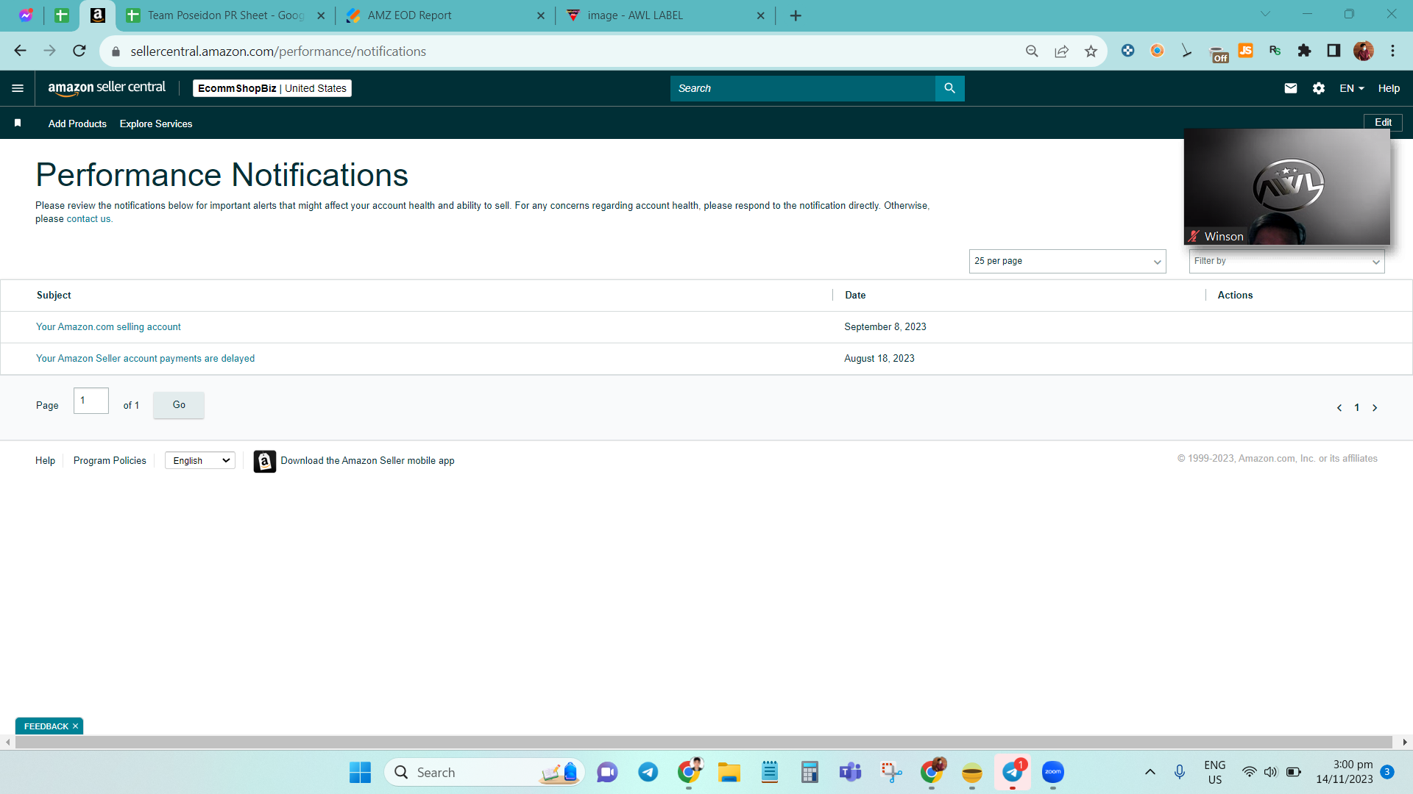Click the browser forward arrow
The height and width of the screenshot is (794, 1413).
pyautogui.click(x=49, y=51)
